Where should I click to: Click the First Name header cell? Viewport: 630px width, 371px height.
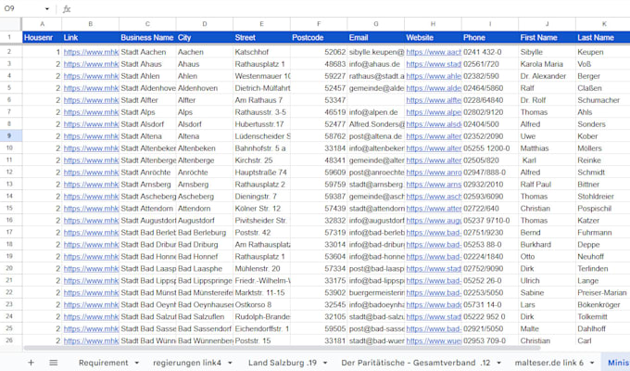pyautogui.click(x=548, y=37)
